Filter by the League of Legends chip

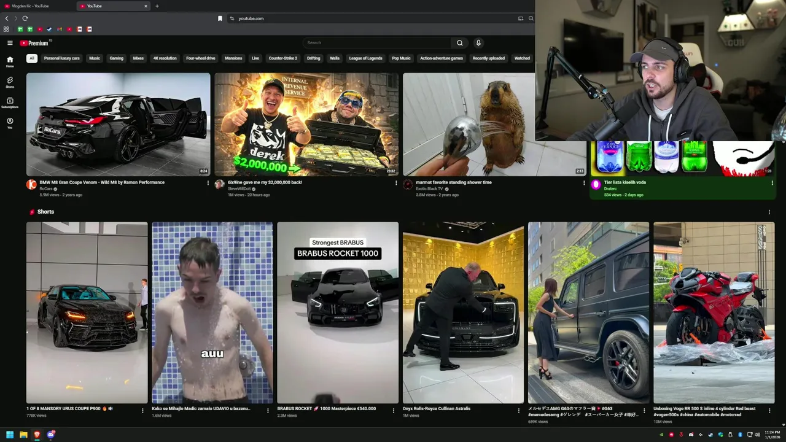[x=365, y=58]
